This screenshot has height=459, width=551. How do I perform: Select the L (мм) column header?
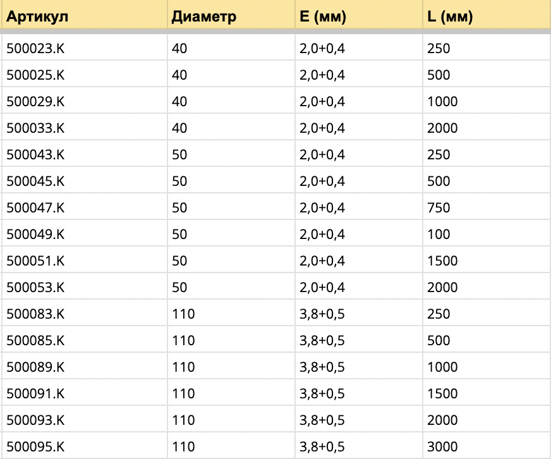(x=451, y=17)
